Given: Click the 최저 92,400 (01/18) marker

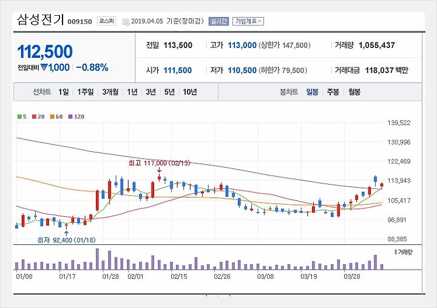Looking at the screenshot, I should point(66,240).
